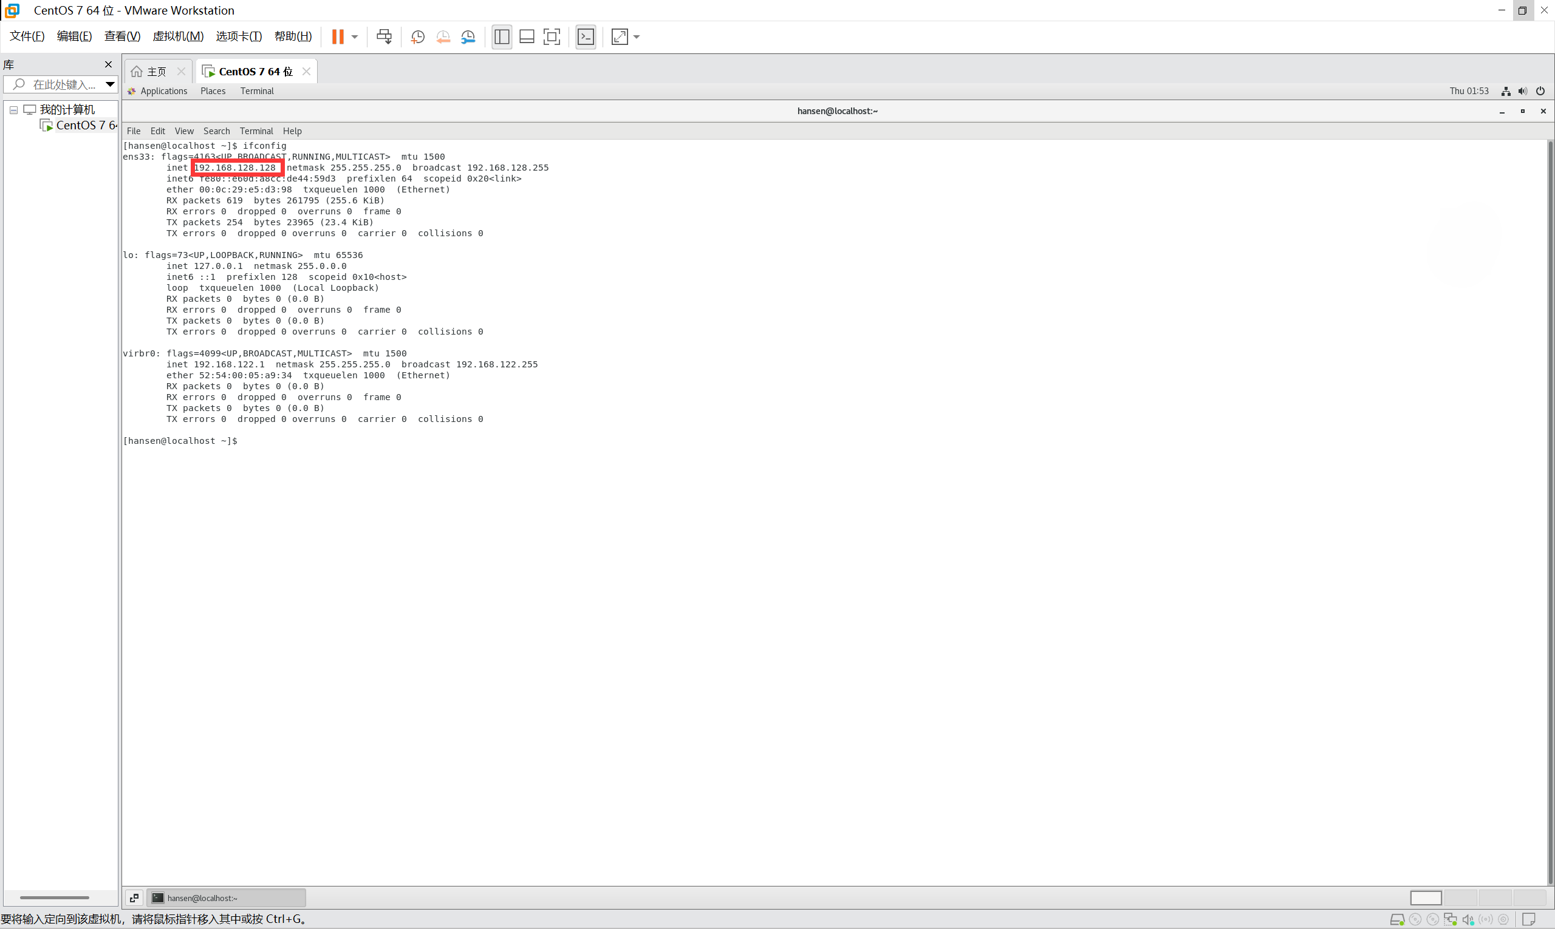Open the message log note icon

1528,919
